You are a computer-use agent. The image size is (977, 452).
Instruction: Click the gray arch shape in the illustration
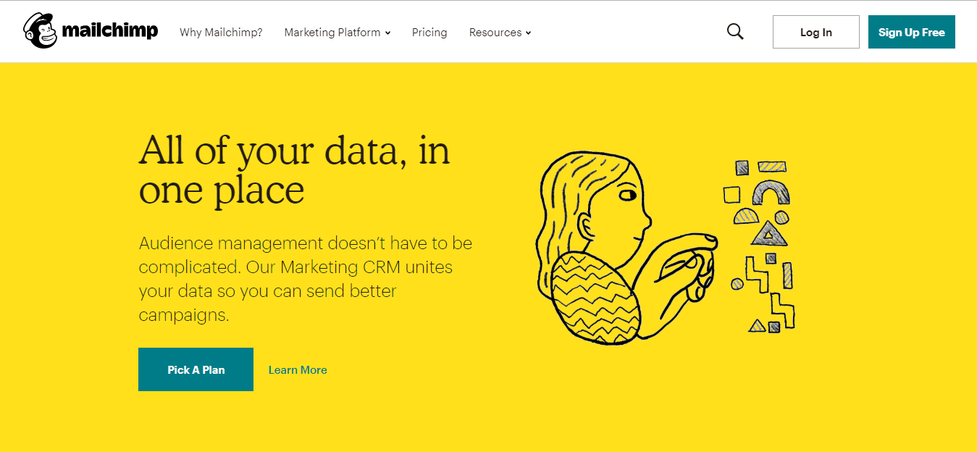(x=771, y=192)
